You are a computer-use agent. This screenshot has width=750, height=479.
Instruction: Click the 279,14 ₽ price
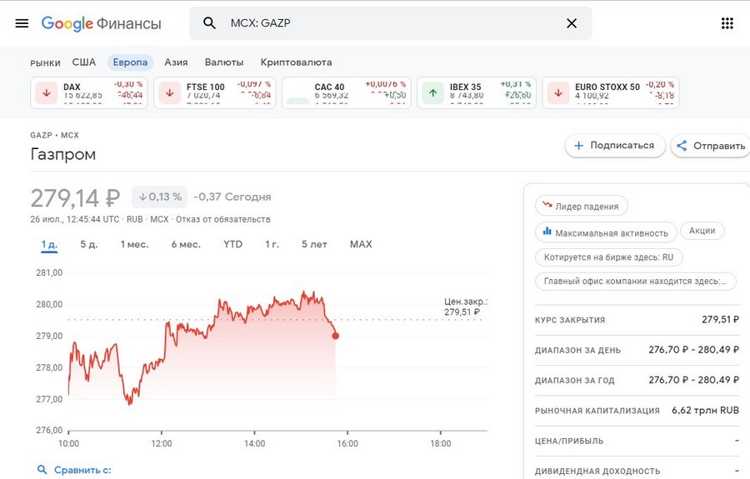pos(75,198)
